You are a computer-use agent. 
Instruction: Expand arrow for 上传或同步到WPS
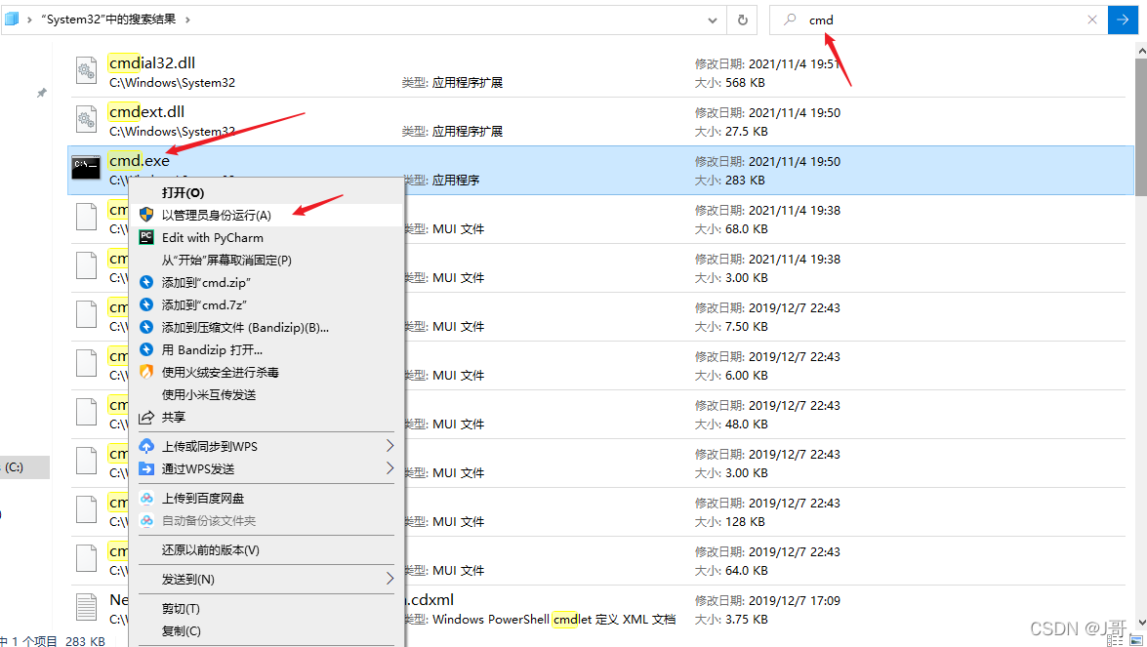[389, 446]
